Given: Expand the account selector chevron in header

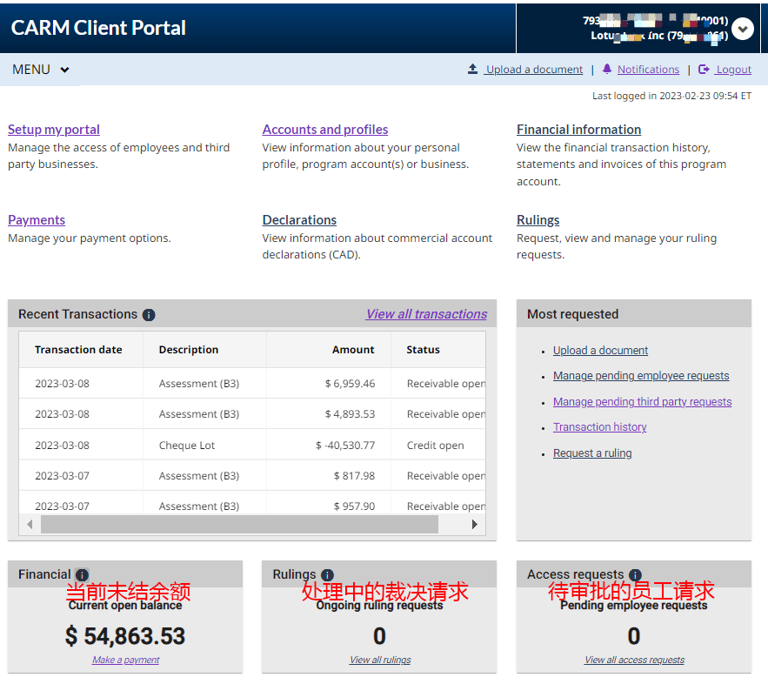Looking at the screenshot, I should (x=742, y=29).
